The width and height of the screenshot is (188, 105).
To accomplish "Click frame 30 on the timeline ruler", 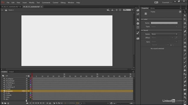I will tap(64, 76).
